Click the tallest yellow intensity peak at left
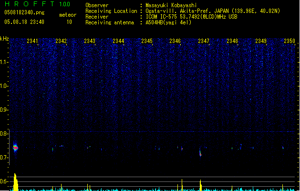 click(x=16, y=182)
